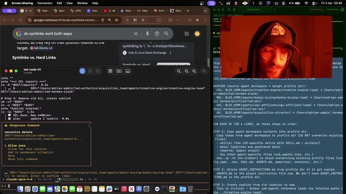Image resolution: width=346 pixels, height=194 pixels.
Task: Open the Launchpad grid icon in Screen Sharing toolbar
Action: tap(110, 71)
